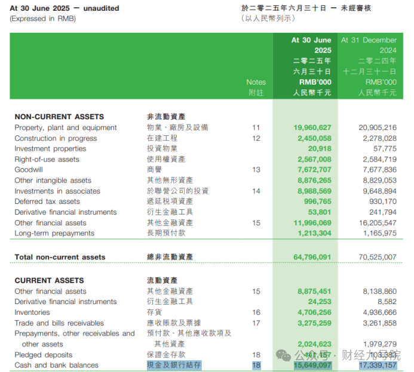
Task: Select the 'NON-CURRENT ASSETS' heading
Action: pos(59,117)
